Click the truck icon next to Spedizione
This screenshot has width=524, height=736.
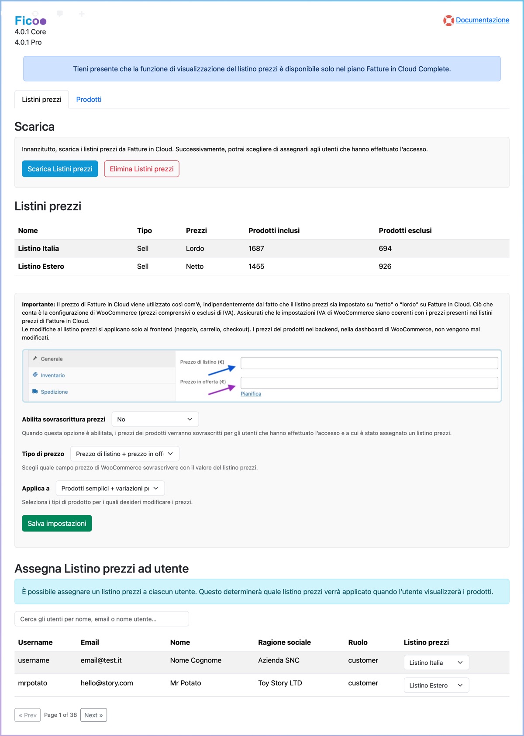(x=35, y=392)
